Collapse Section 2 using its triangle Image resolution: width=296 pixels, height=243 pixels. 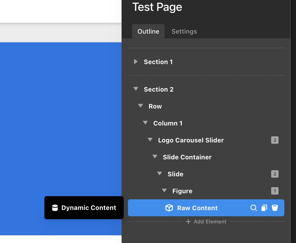click(136, 89)
